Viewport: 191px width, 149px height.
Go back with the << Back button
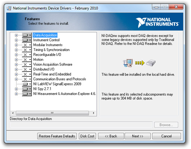111,136
